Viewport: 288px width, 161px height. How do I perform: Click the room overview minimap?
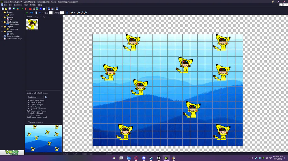coord(43,138)
